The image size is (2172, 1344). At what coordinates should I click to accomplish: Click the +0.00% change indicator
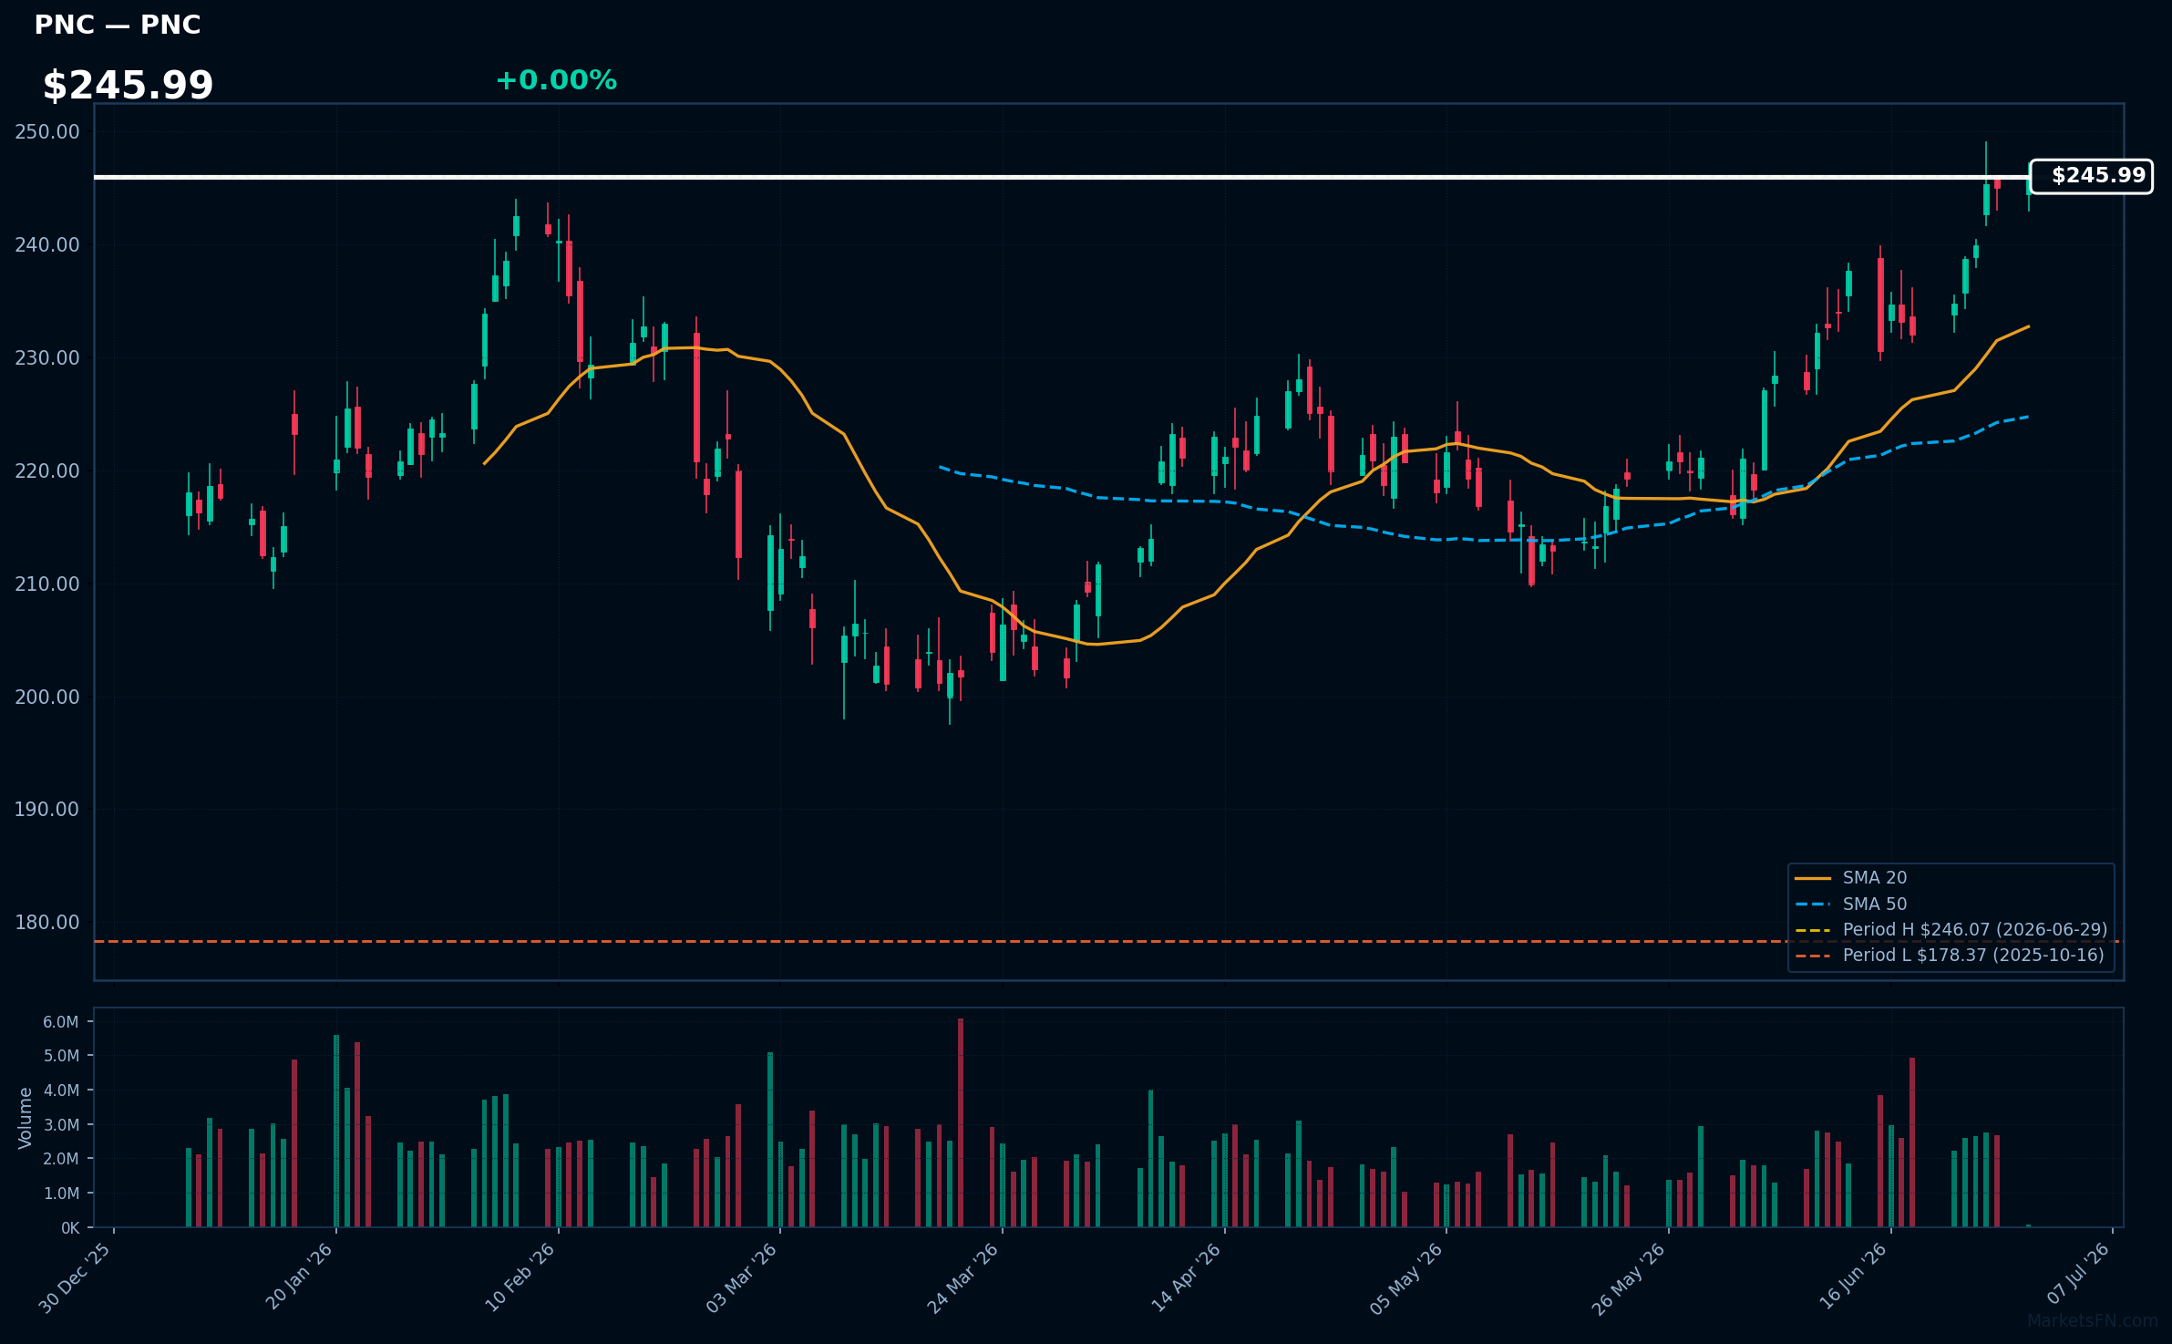point(556,80)
